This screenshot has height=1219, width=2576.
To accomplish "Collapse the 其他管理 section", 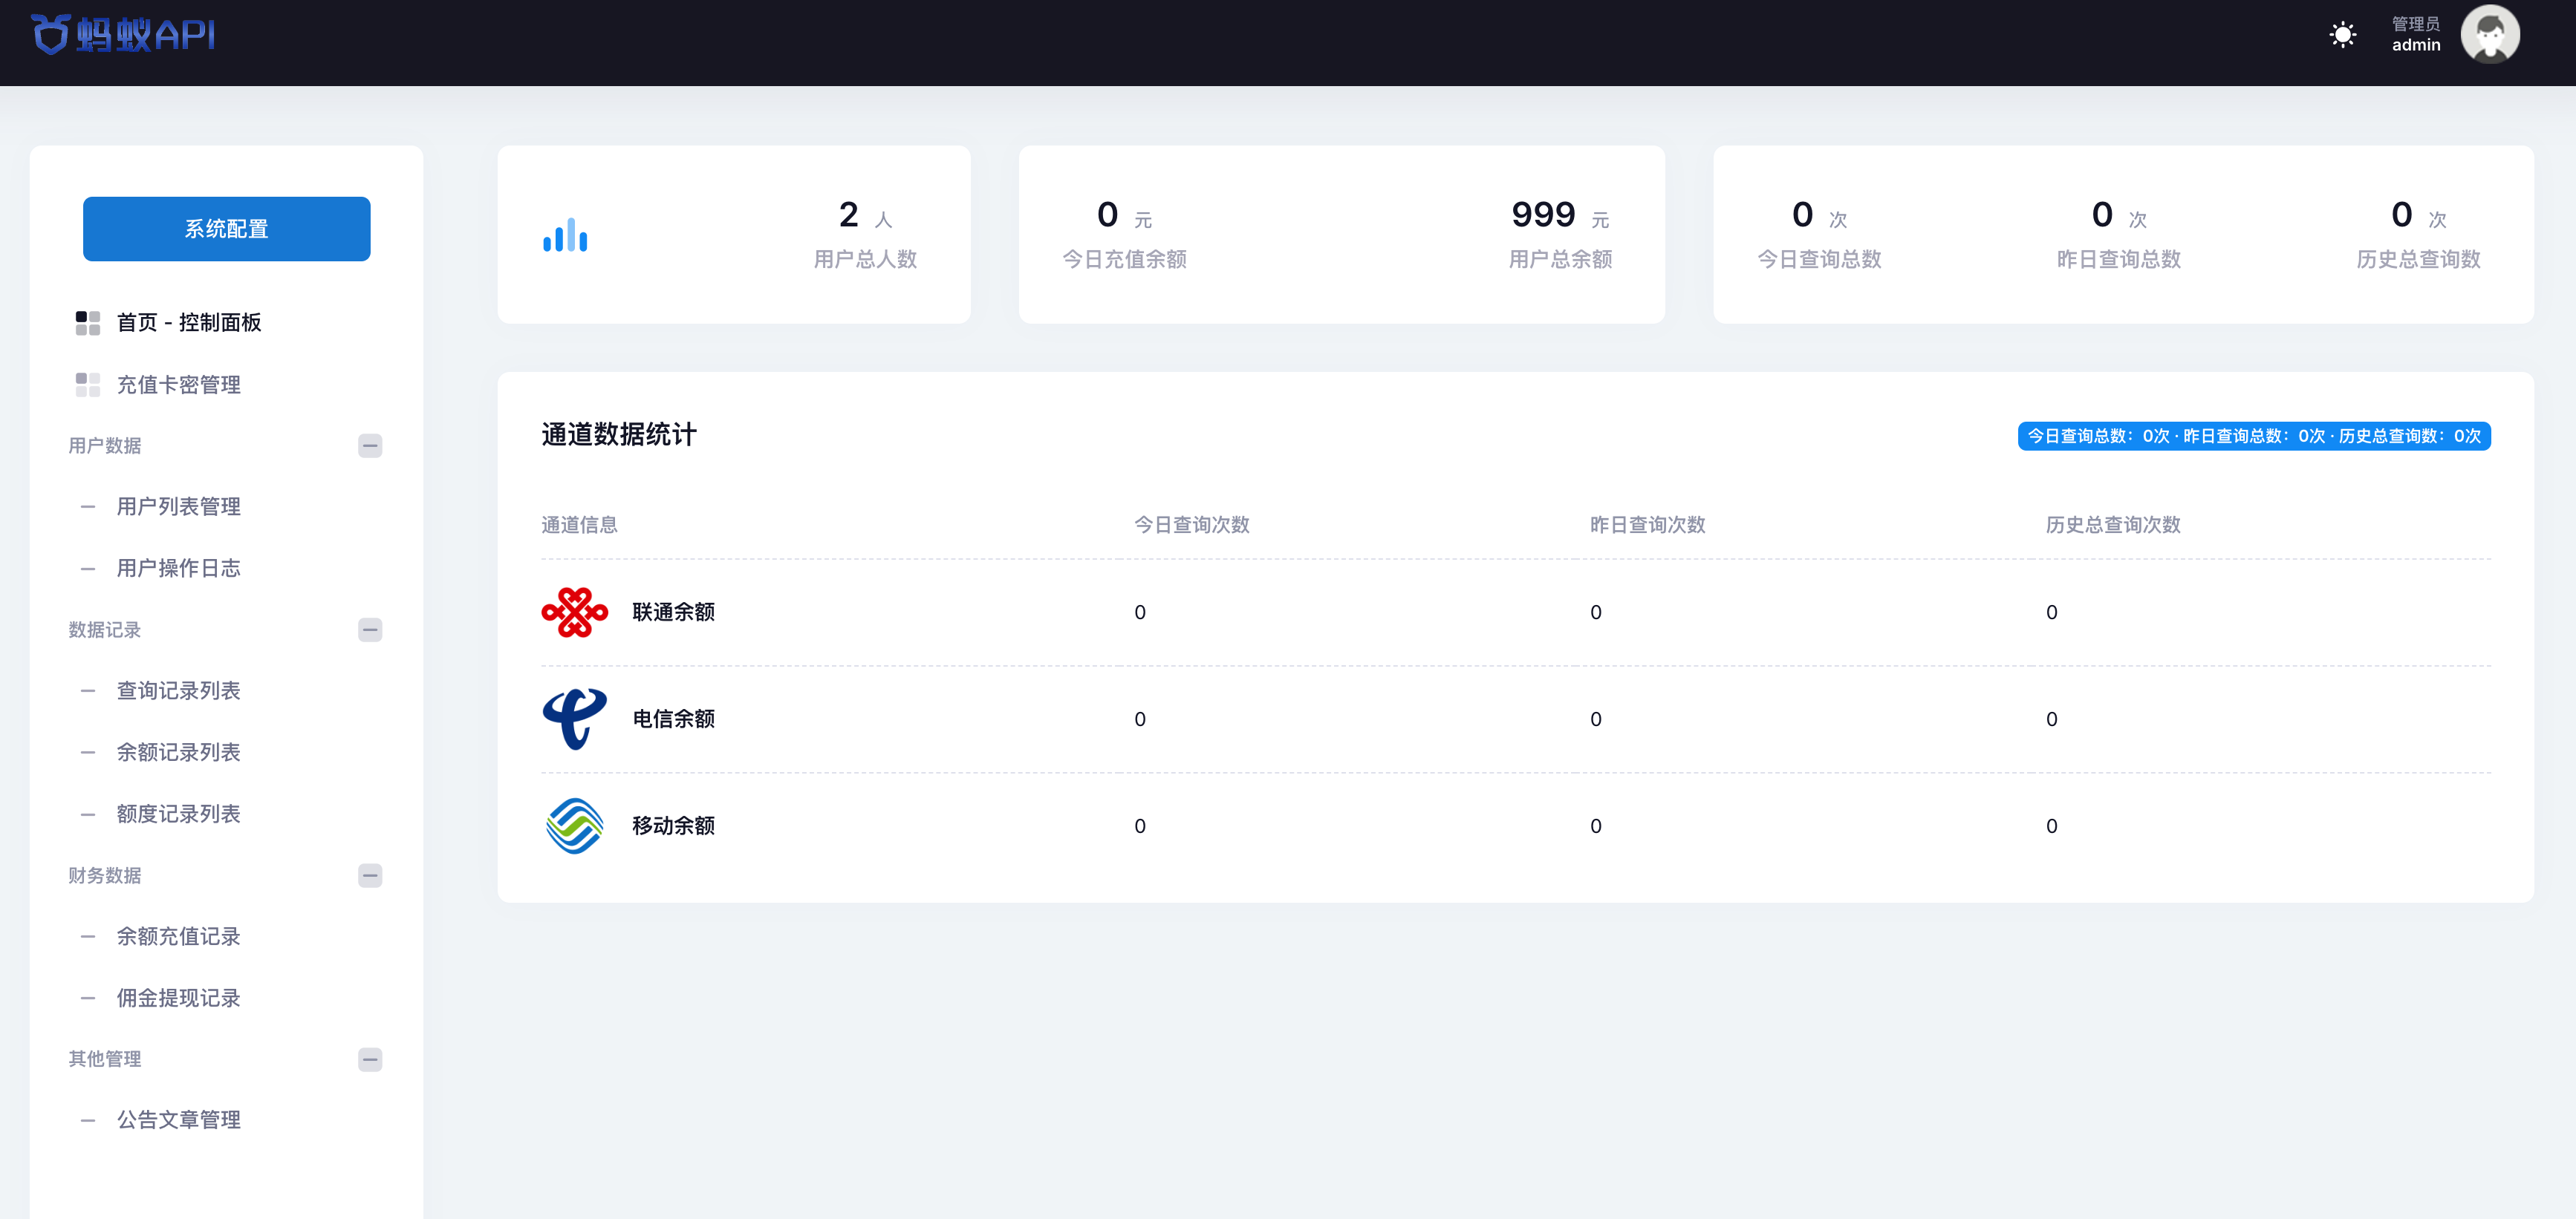I will 370,1059.
